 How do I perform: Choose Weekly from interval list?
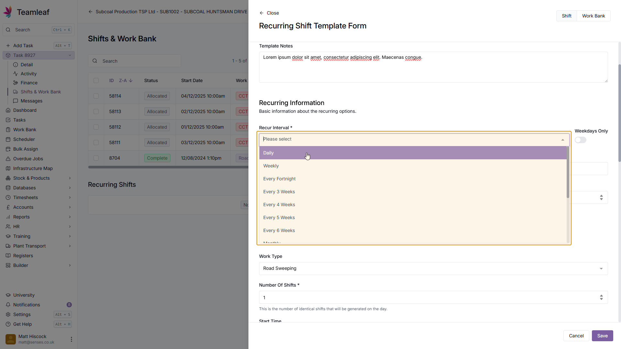coord(271,166)
